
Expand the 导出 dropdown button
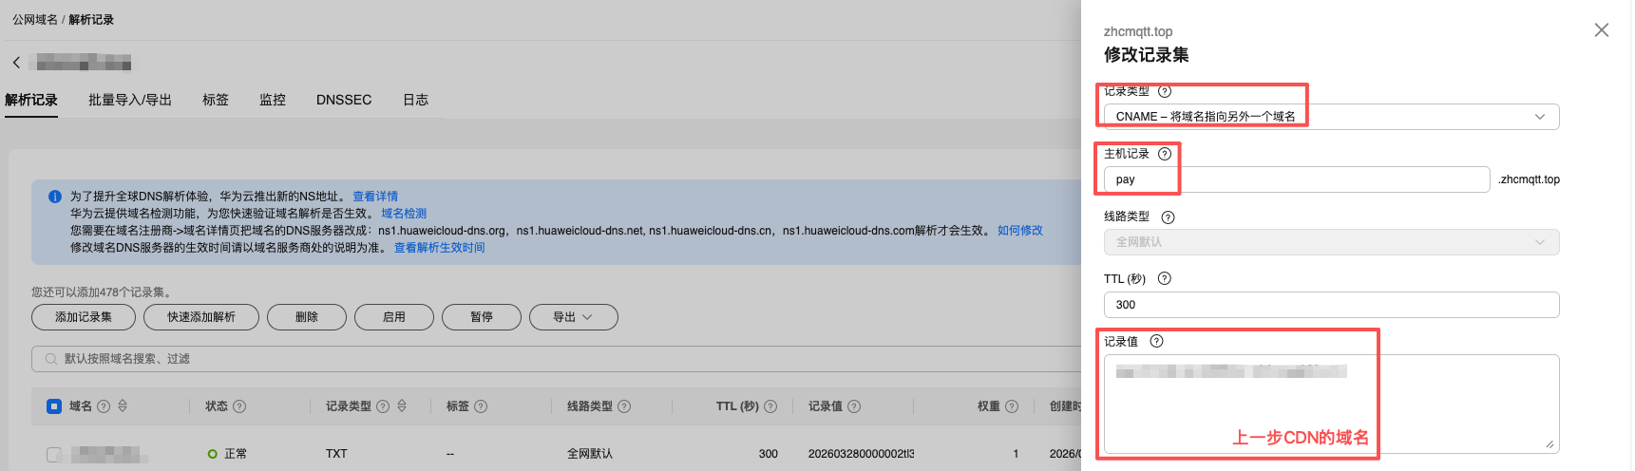tap(573, 317)
